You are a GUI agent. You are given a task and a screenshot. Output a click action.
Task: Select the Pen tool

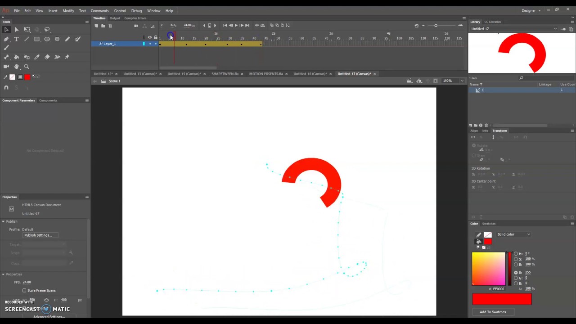(6, 39)
